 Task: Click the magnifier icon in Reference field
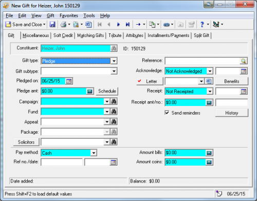pos(244,61)
